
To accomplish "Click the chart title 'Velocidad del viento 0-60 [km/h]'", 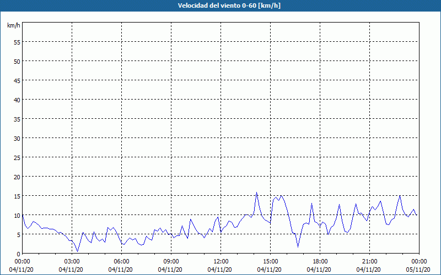I will click(x=229, y=5).
